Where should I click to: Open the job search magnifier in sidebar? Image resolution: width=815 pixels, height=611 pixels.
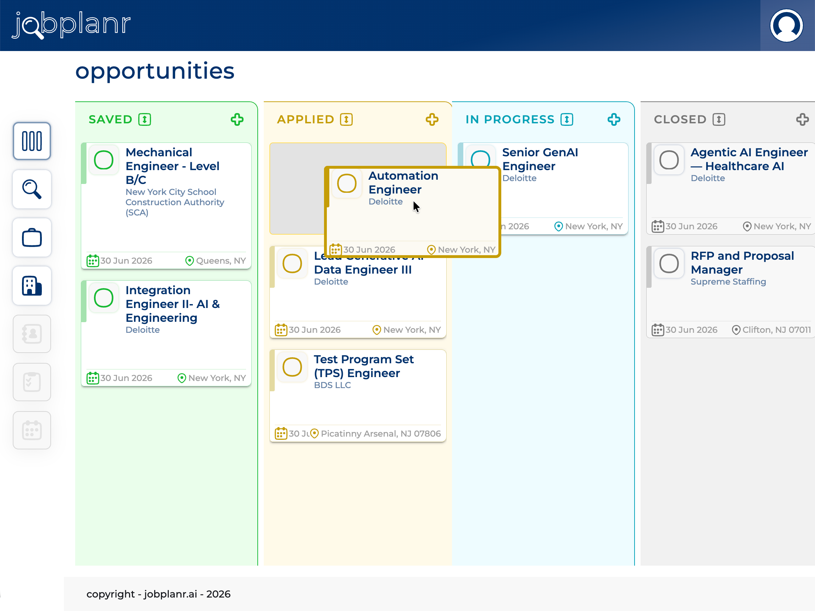coord(32,189)
